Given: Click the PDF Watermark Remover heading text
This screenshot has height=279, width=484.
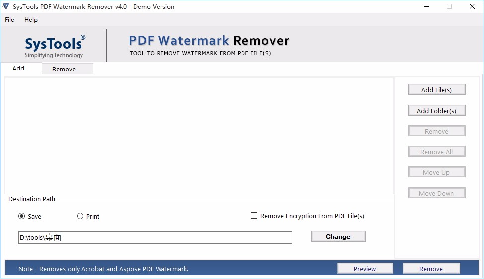Looking at the screenshot, I should pyautogui.click(x=209, y=41).
